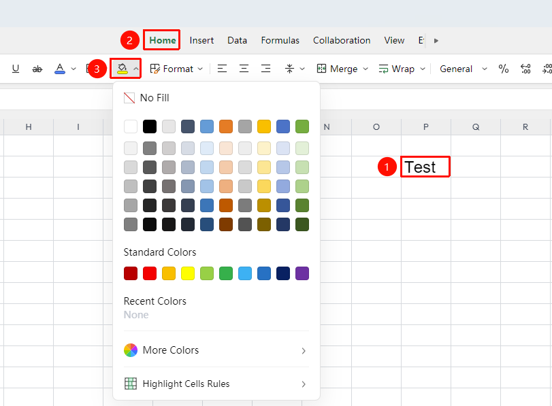Viewport: 552px width, 406px height.
Task: Select column Q header
Action: point(476,126)
